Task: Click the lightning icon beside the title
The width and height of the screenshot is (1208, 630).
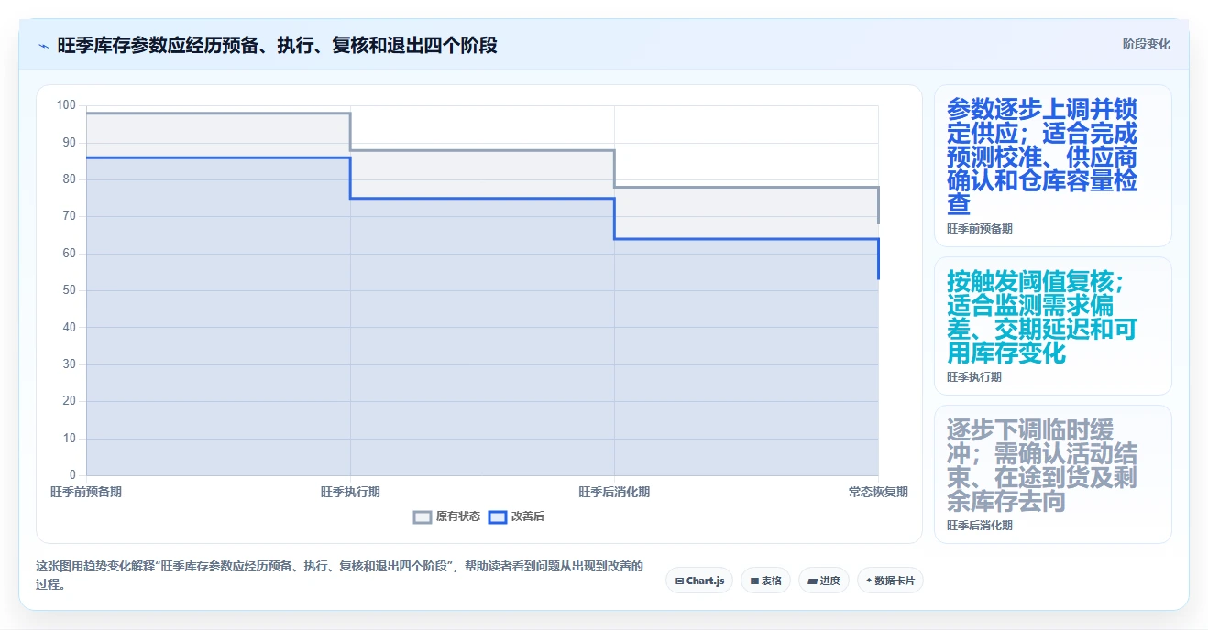Action: (x=43, y=46)
